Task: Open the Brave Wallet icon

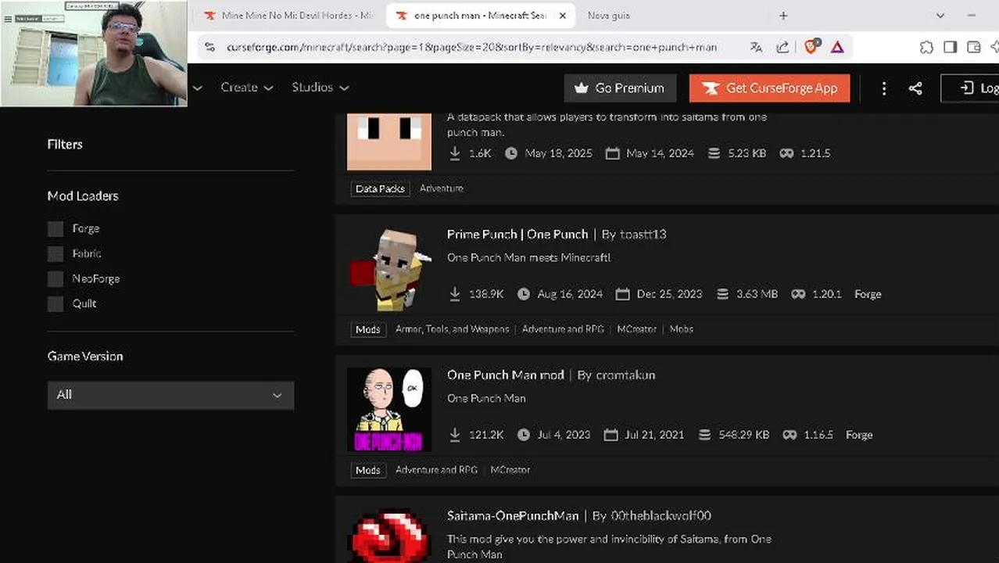Action: 973,47
